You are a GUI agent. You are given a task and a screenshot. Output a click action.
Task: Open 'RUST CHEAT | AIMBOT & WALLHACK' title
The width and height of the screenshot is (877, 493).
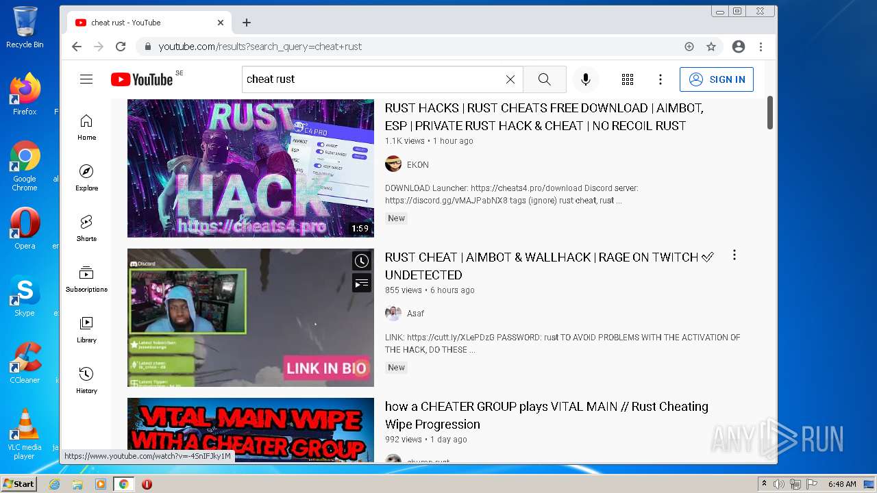click(x=549, y=266)
